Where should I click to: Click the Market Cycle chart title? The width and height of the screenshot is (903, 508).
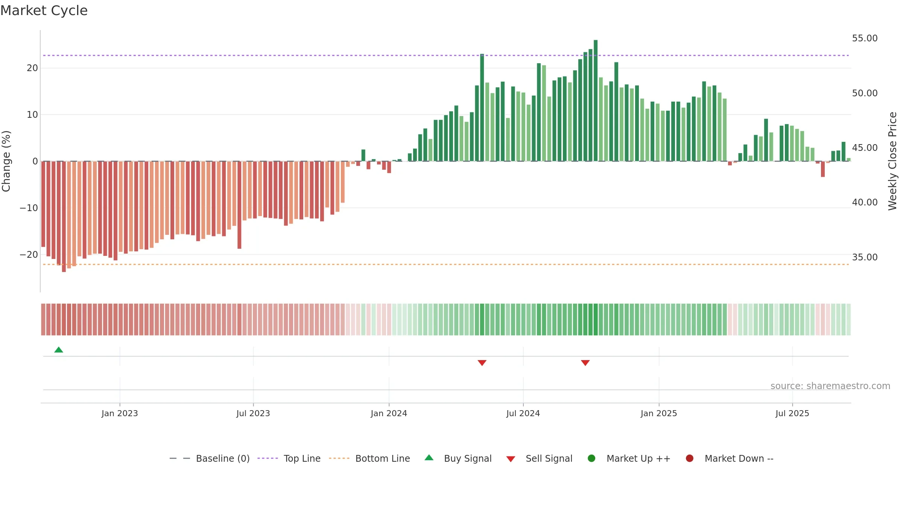click(44, 11)
